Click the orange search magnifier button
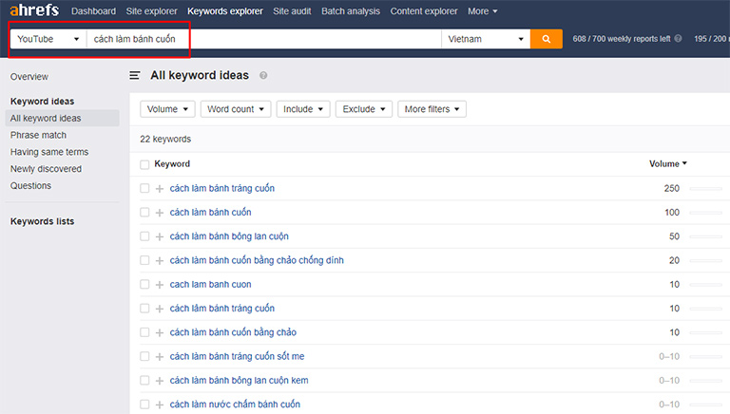Viewport: 730px width, 414px height. (547, 39)
